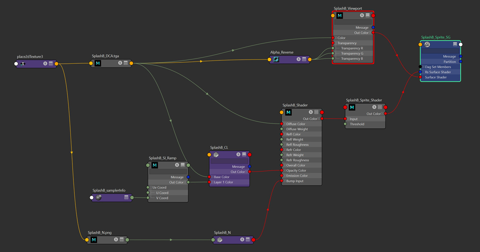The image size is (480, 252).
Task: Click the SplashB_samplerInfo node icon
Action: coord(99,197)
